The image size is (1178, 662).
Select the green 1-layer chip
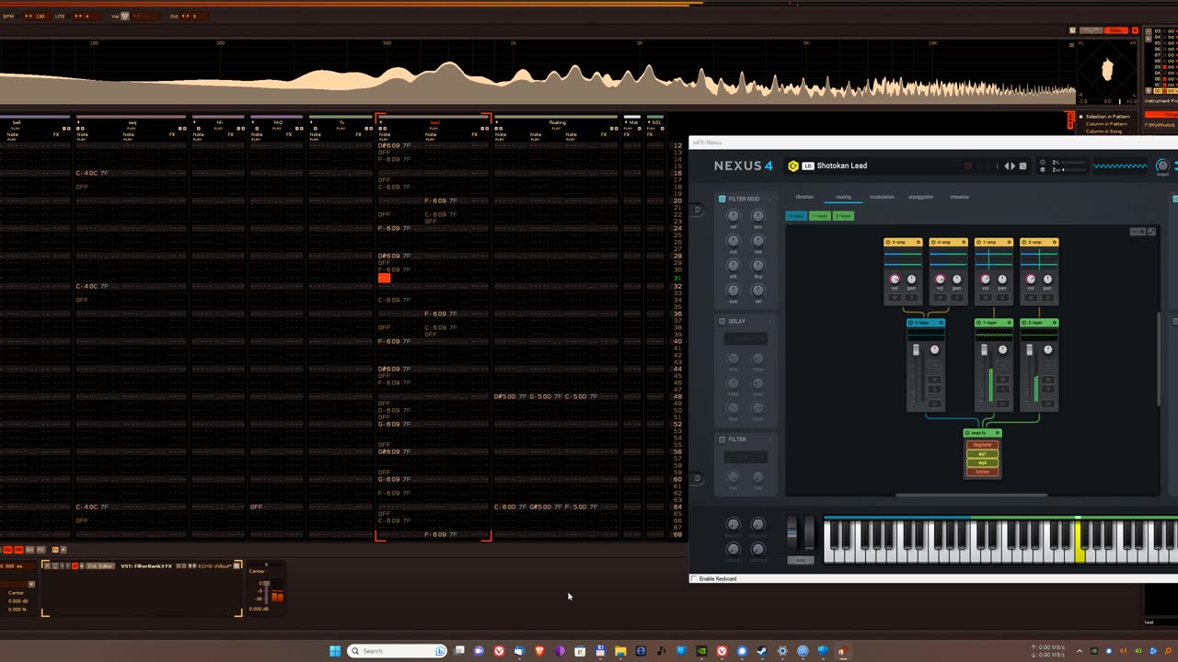coord(820,216)
